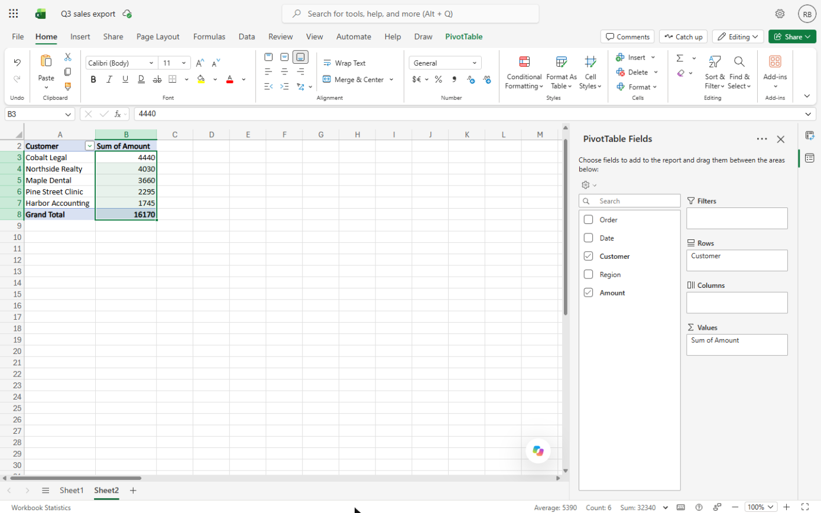Screen dimensions: 821x513
Task: Open Conditional Formatting
Action: tap(524, 73)
